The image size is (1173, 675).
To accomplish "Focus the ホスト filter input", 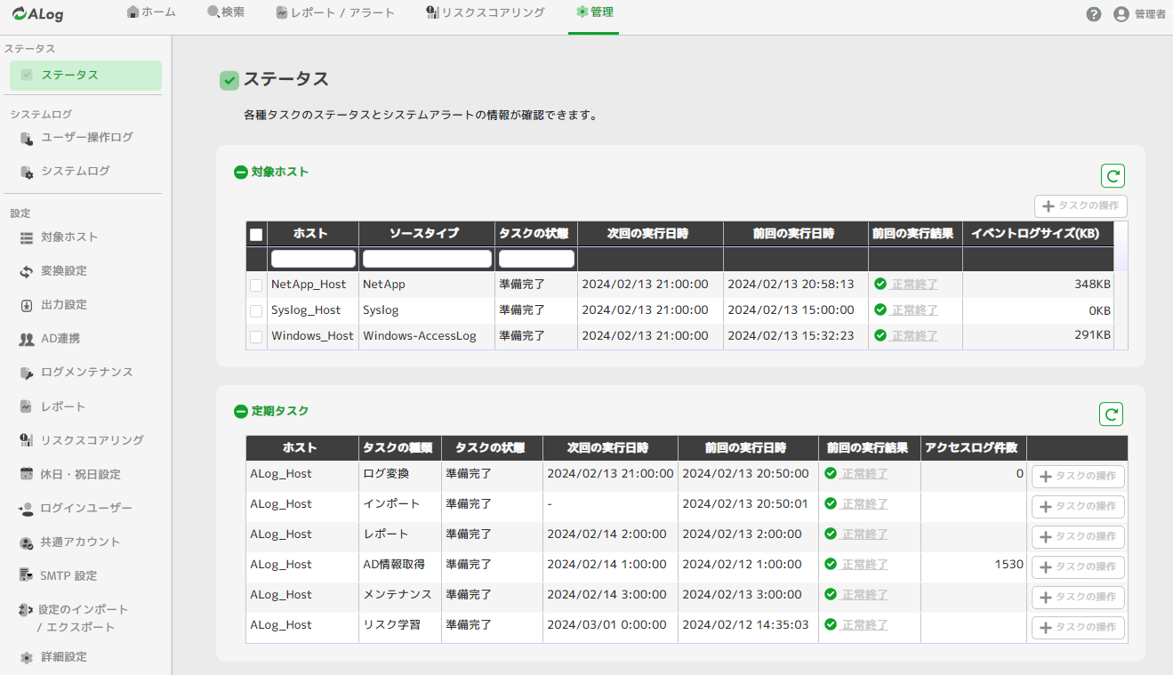I will pos(313,259).
